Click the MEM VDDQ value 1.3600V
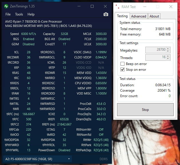The width and height of the screenshot is (180, 165). 101,78
